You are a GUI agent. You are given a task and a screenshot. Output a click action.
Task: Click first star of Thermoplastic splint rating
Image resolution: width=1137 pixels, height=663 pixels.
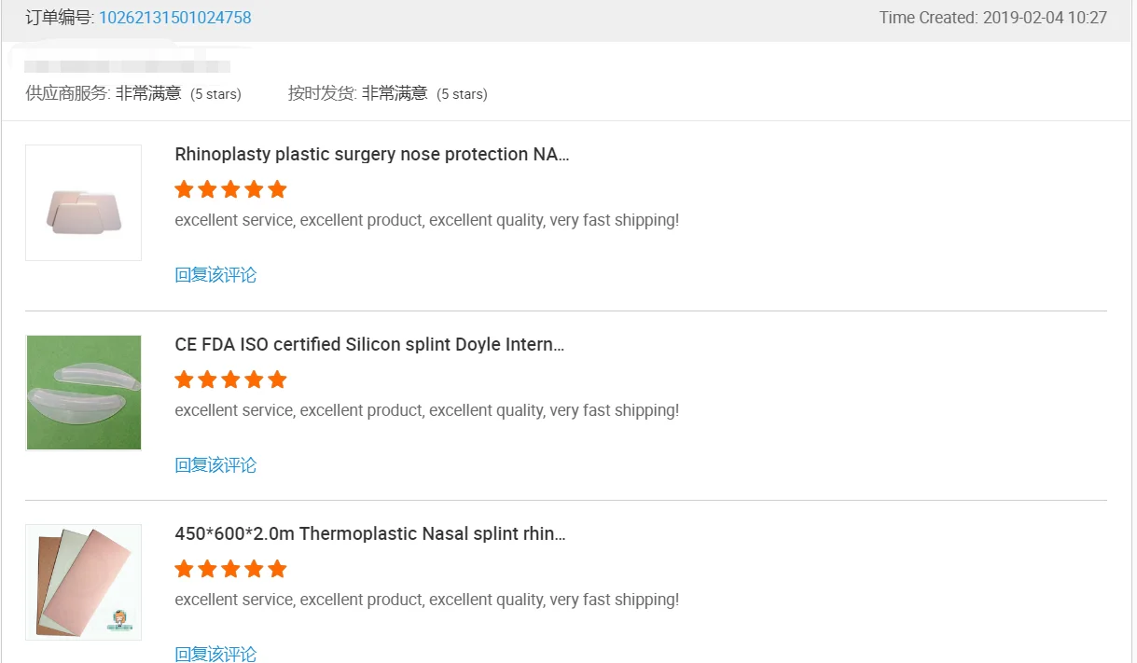tap(184, 569)
